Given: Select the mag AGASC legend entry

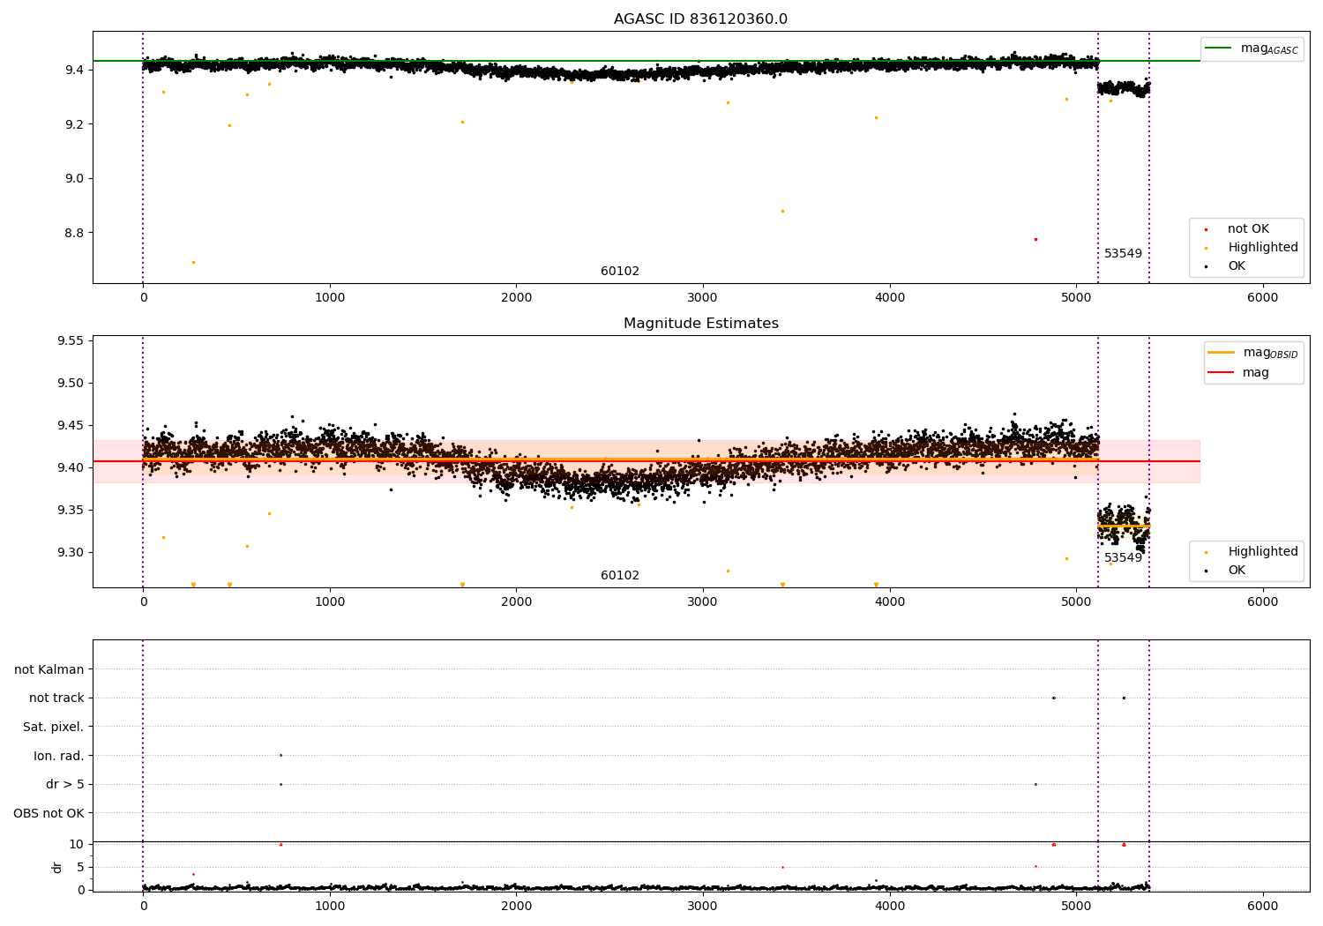Looking at the screenshot, I should click(x=1252, y=49).
